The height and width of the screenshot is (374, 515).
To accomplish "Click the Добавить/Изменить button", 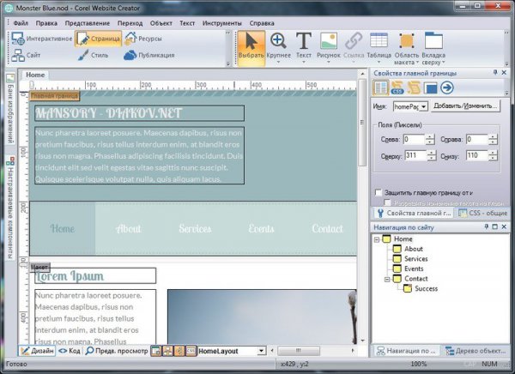I will pos(465,106).
